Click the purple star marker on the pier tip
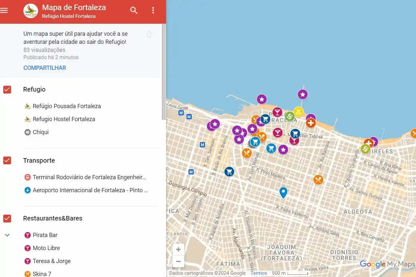 point(303,94)
